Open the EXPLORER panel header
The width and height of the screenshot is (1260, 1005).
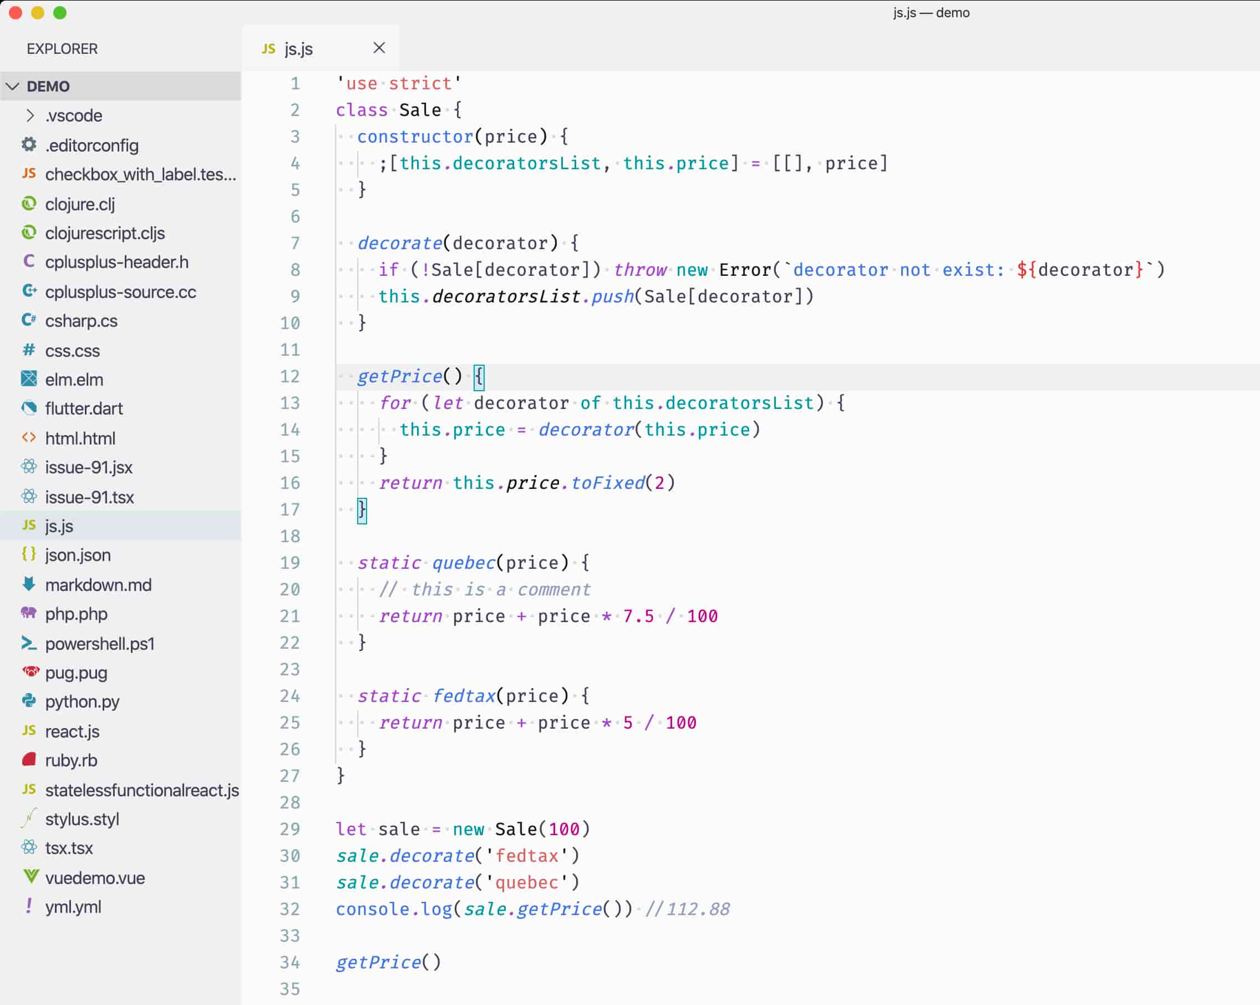pos(62,48)
